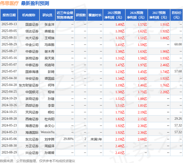This screenshot has width=183, height=163.
Task: Click 华安证券 institution cell
Action: tap(32, 79)
